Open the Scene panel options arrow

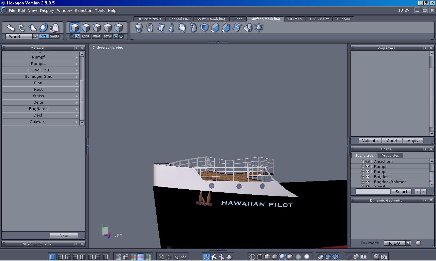point(425,149)
